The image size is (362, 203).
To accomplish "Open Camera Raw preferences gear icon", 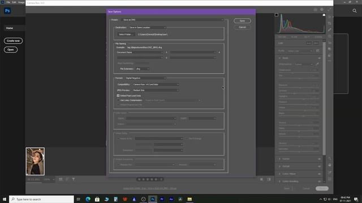I will 322,10.
